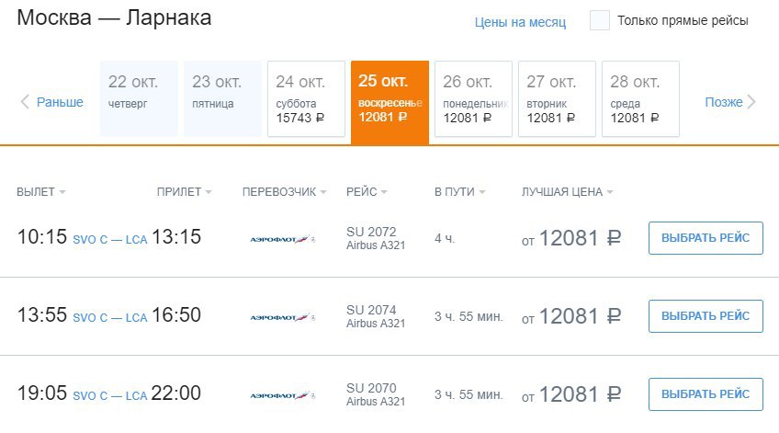
Task: Open Цены на месяц link
Action: pyautogui.click(x=520, y=22)
